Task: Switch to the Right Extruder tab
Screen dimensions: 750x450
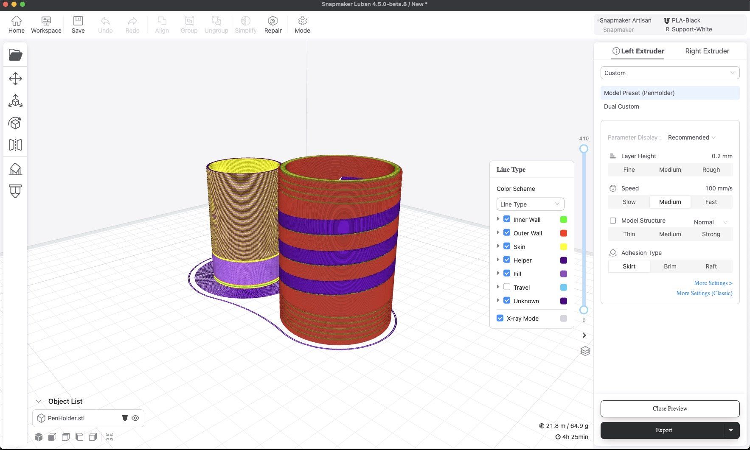Action: coord(707,51)
